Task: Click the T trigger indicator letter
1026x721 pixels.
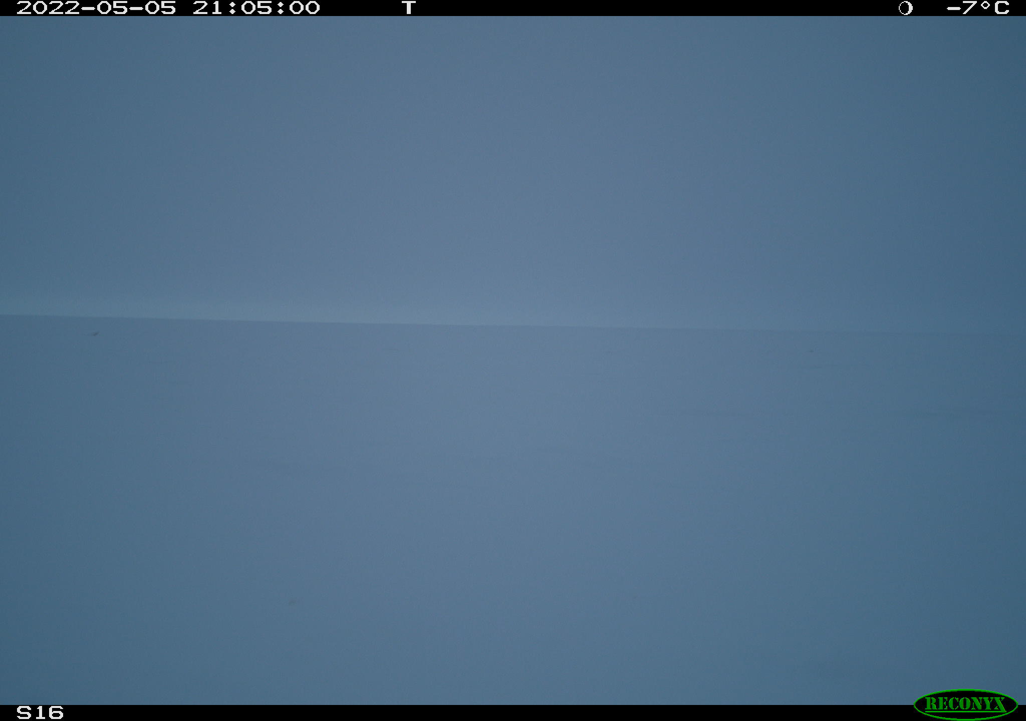Action: pos(409,8)
